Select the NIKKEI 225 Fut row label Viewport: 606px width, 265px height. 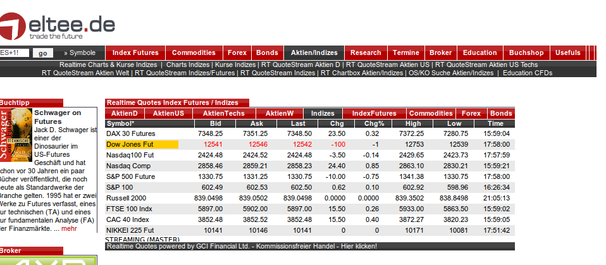130,231
